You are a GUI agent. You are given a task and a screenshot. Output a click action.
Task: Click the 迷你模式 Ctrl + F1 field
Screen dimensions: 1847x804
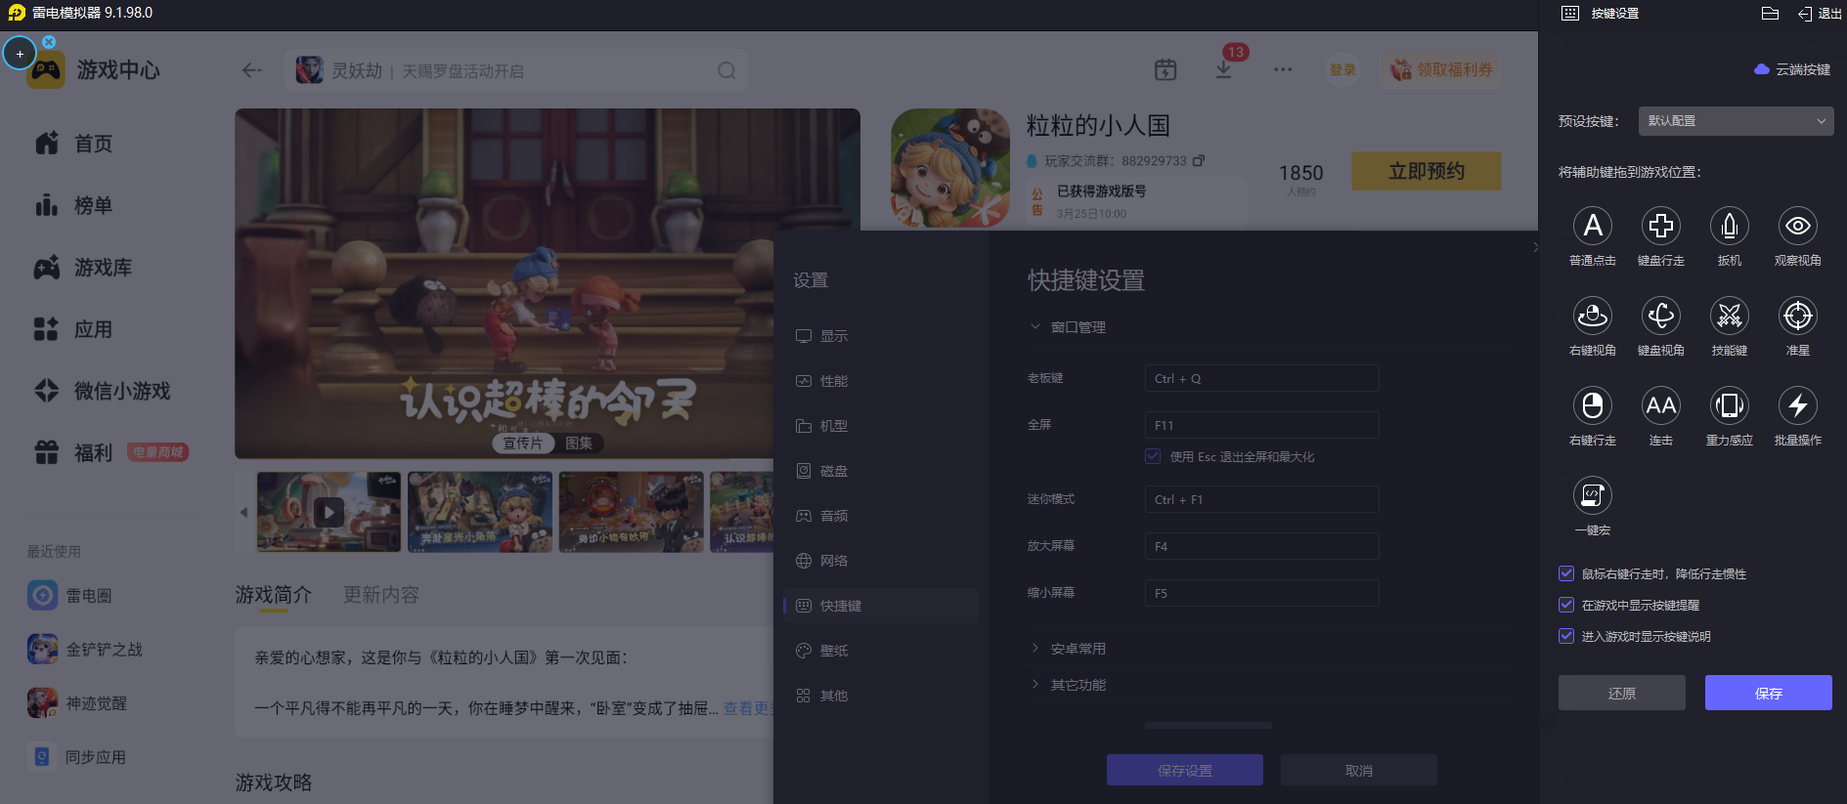coord(1261,499)
